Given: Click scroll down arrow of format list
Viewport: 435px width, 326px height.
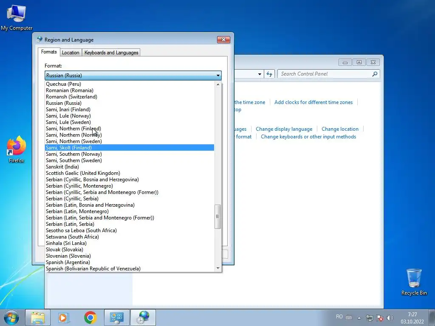Looking at the screenshot, I should tap(218, 268).
